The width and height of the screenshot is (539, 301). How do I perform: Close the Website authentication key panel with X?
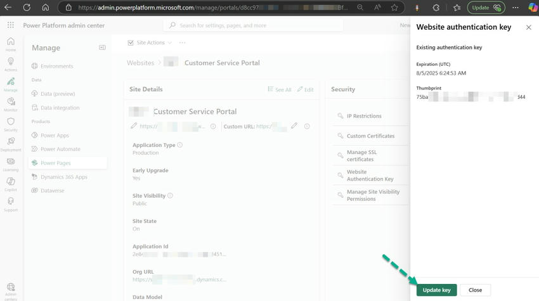click(x=529, y=27)
